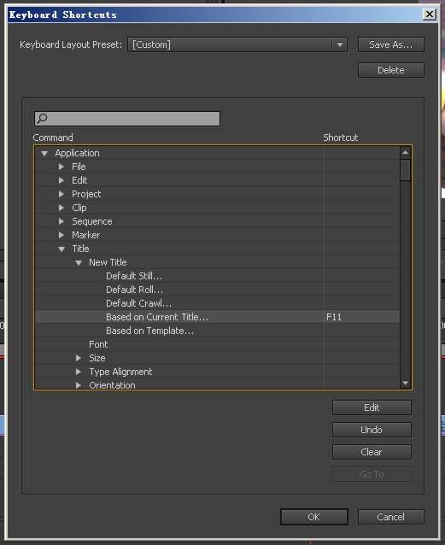Image resolution: width=445 pixels, height=545 pixels.
Task: Select the Default Still… command row
Action: click(x=217, y=276)
